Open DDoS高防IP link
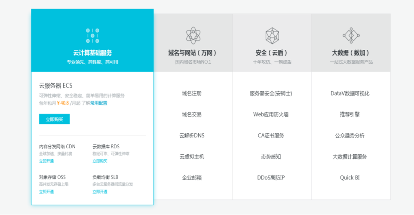Viewport: 414px width, 215px height. [271, 178]
